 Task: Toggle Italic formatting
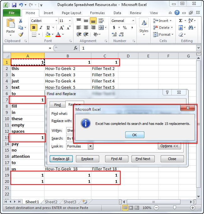click(41, 28)
